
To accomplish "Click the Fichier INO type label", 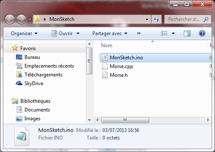I will [x=50, y=138].
